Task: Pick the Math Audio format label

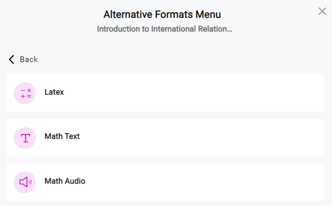Action: coord(65,181)
